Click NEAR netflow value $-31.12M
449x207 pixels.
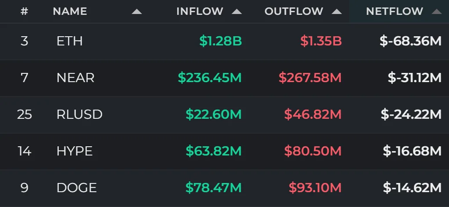pyautogui.click(x=415, y=78)
